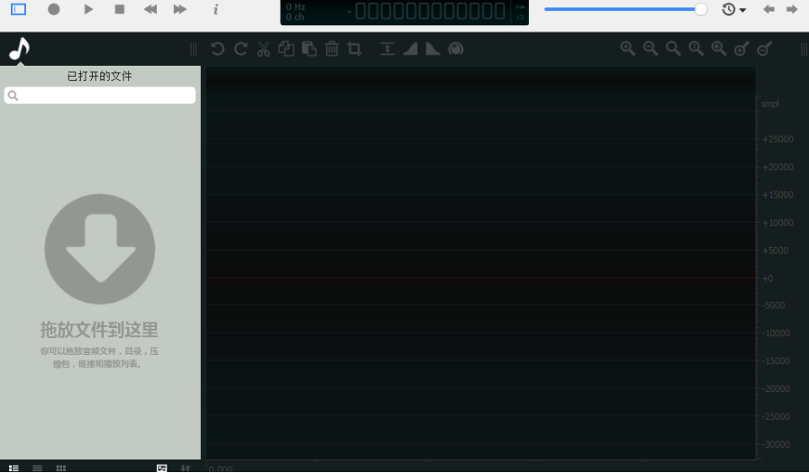
Task: Click the file search input field
Action: coord(100,95)
